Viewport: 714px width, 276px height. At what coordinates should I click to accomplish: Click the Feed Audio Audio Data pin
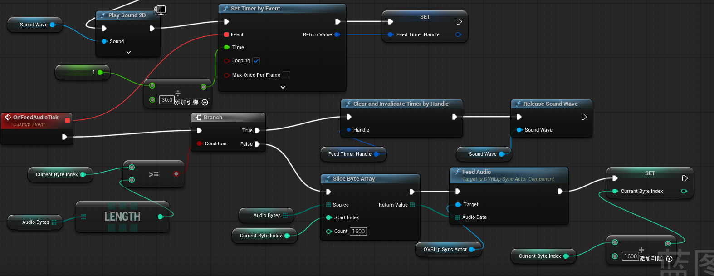[x=458, y=217]
